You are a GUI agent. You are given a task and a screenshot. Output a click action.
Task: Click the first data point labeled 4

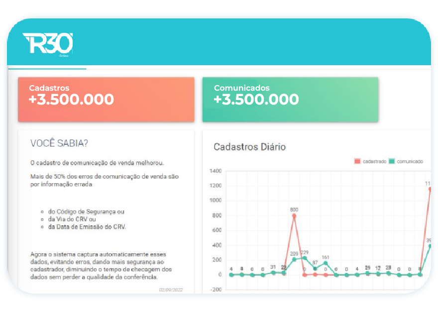coord(231,274)
